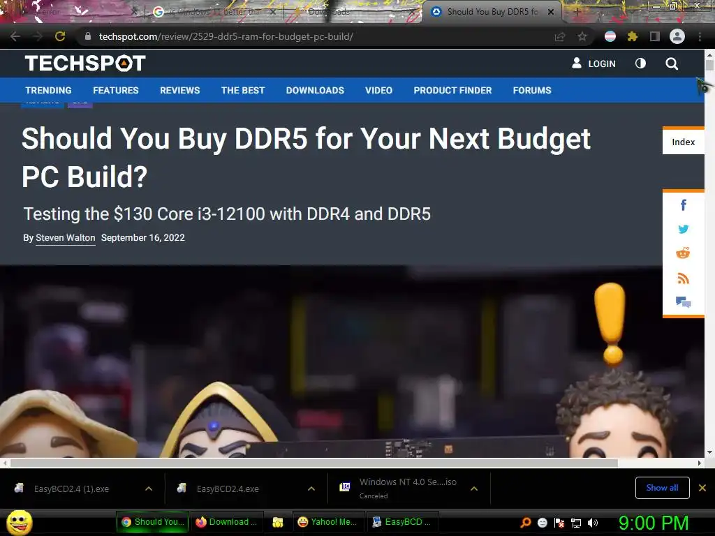Expand options for EasyBCD2.4 (1).exe download
The image size is (715, 536).
(149, 489)
